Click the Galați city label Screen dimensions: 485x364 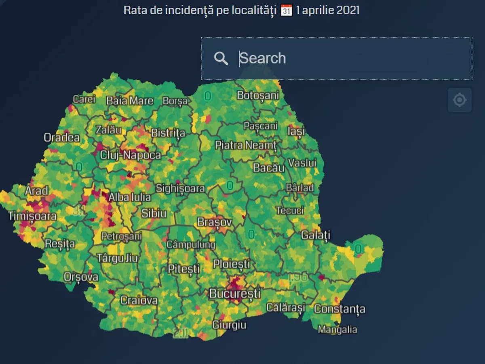click(316, 235)
